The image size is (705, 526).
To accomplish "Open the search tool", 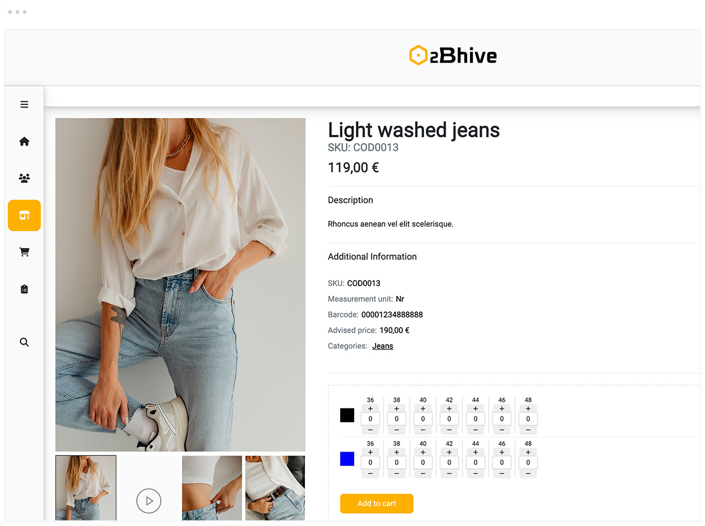I will pos(24,342).
